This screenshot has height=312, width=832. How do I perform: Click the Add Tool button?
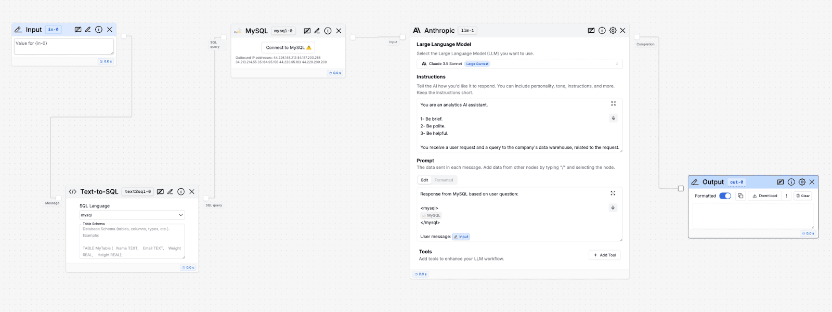605,255
